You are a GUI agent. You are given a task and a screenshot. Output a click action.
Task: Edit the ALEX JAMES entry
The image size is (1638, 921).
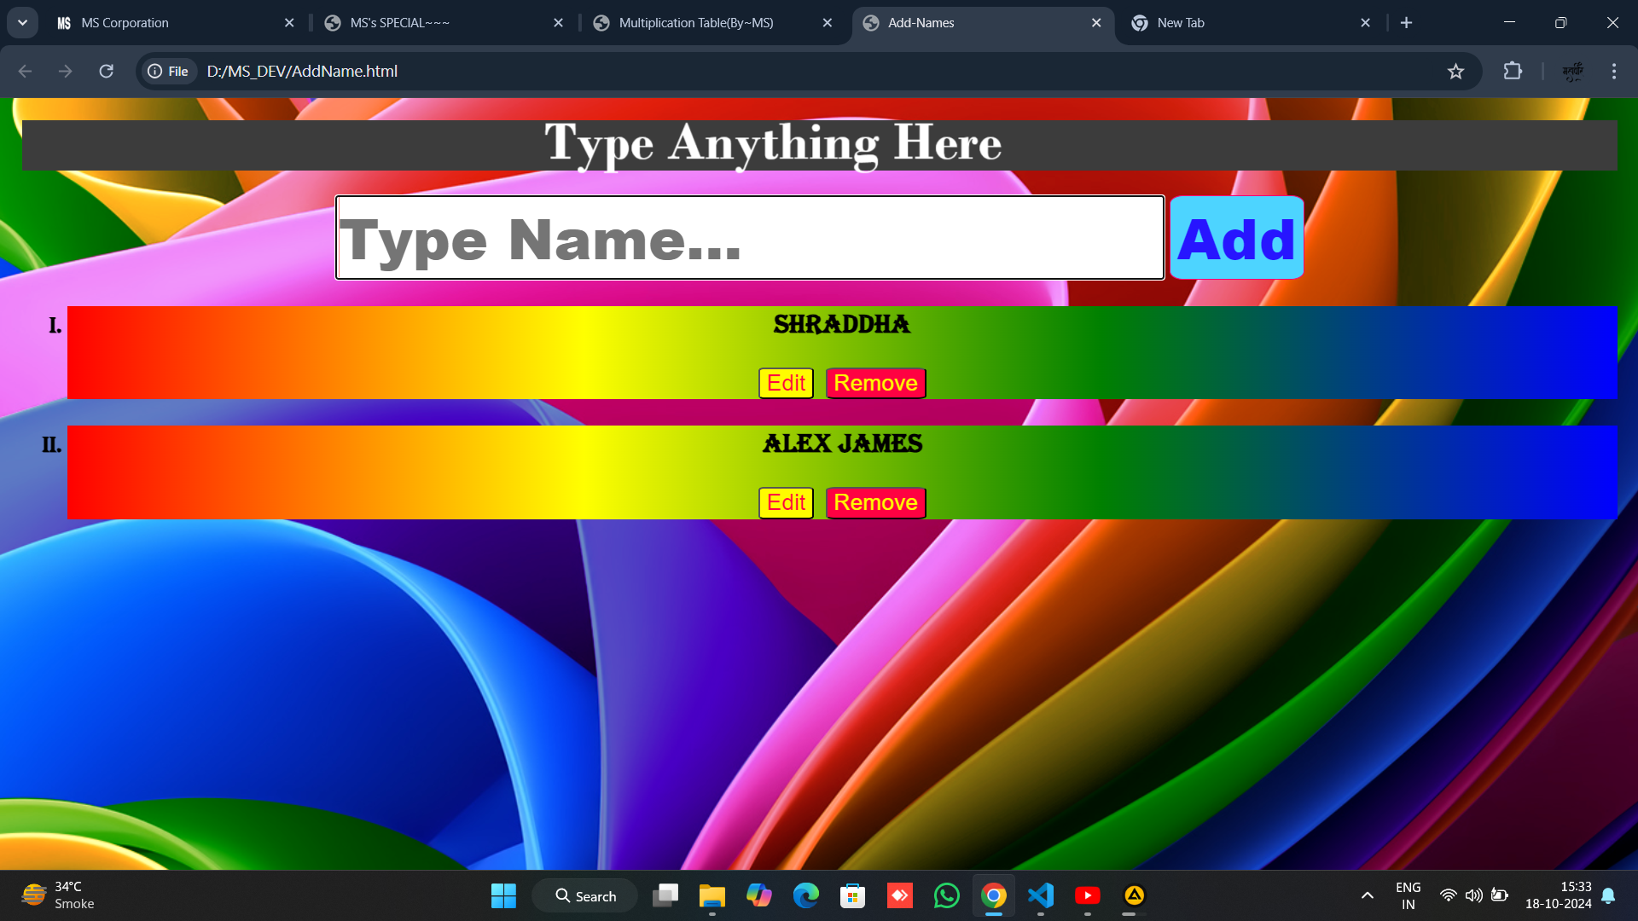786,502
